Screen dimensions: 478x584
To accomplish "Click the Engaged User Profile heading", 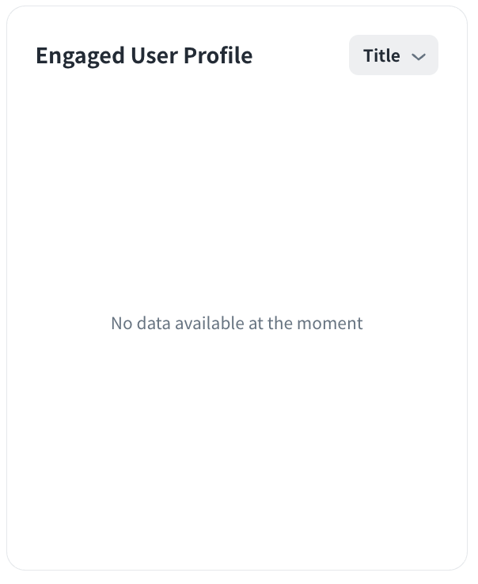I will point(144,55).
